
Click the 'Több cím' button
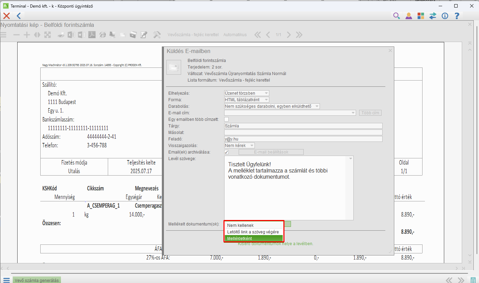pos(370,113)
